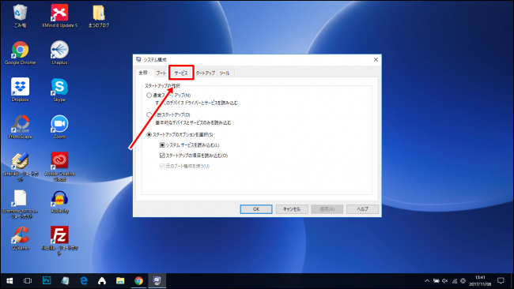Click the volume mute tray icon
This screenshot has height=289, width=514.
point(445,281)
